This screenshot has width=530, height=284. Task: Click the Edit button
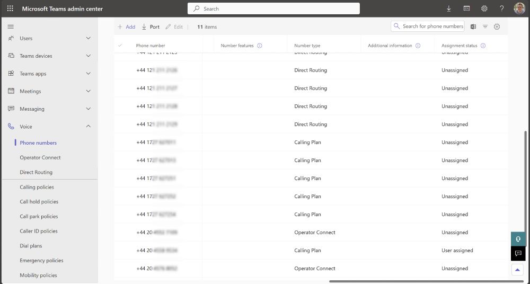click(x=174, y=26)
